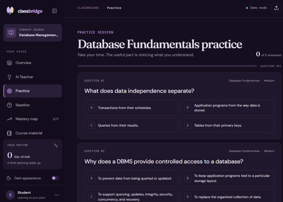Open the Student three-dots menu
The width and height of the screenshot is (283, 202).
pyautogui.click(x=57, y=195)
